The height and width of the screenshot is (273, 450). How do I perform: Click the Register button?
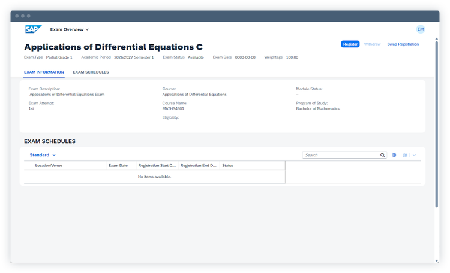[x=350, y=44]
